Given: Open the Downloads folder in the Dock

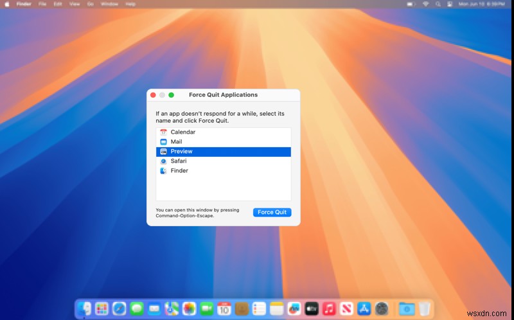Looking at the screenshot, I should pos(407,309).
